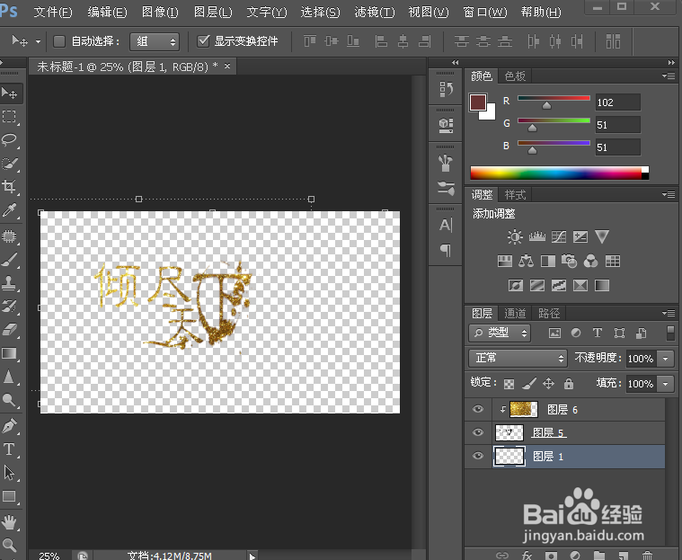
Task: Hide layer 图层 5 visibility eye
Action: coord(478,432)
